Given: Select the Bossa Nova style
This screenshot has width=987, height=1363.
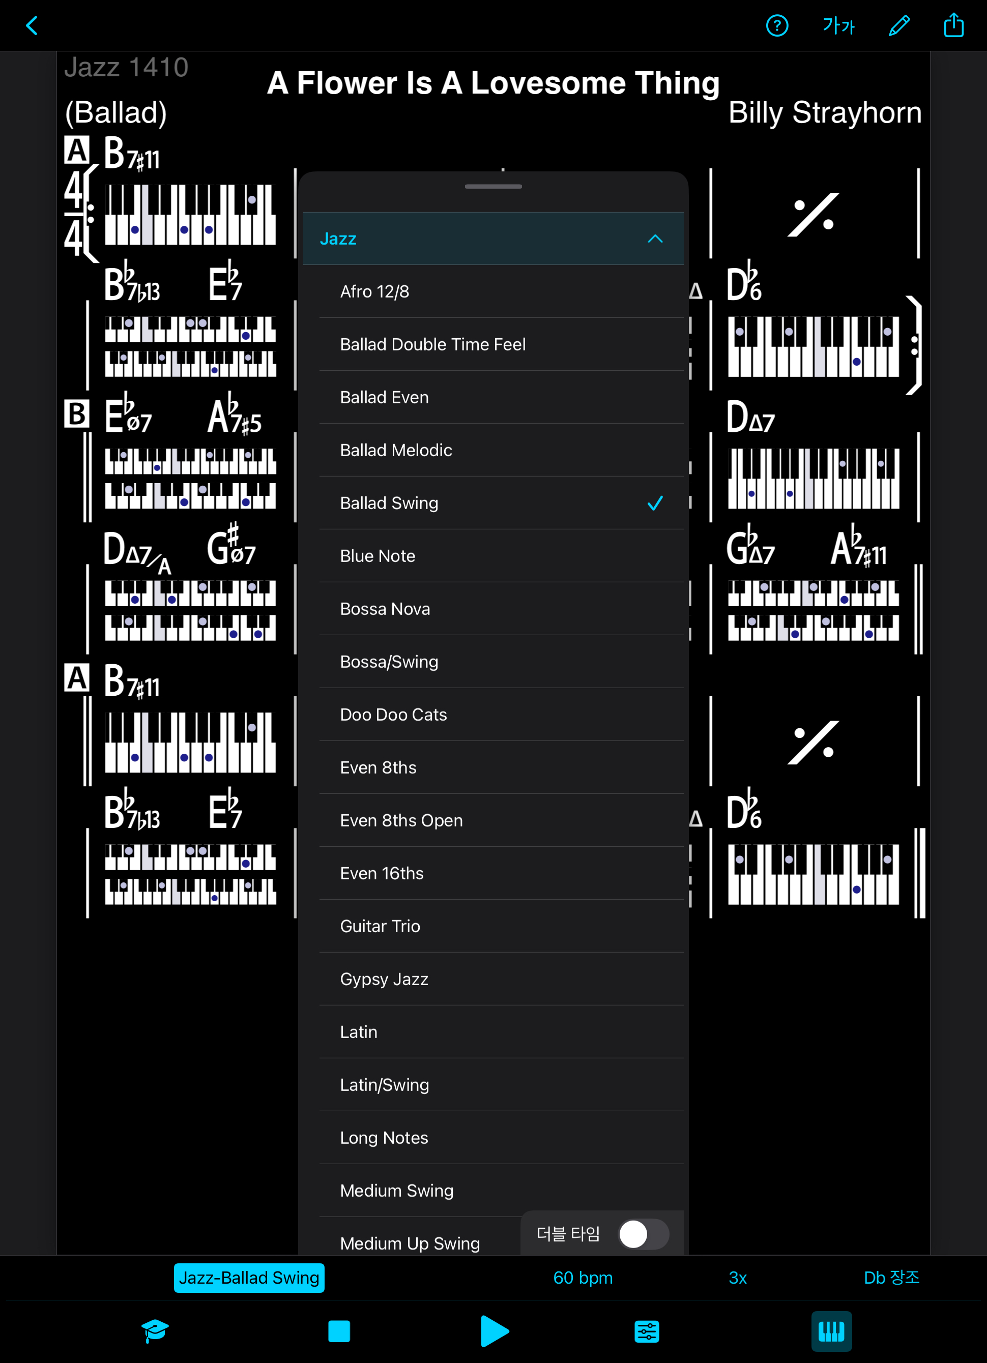Looking at the screenshot, I should (x=385, y=609).
